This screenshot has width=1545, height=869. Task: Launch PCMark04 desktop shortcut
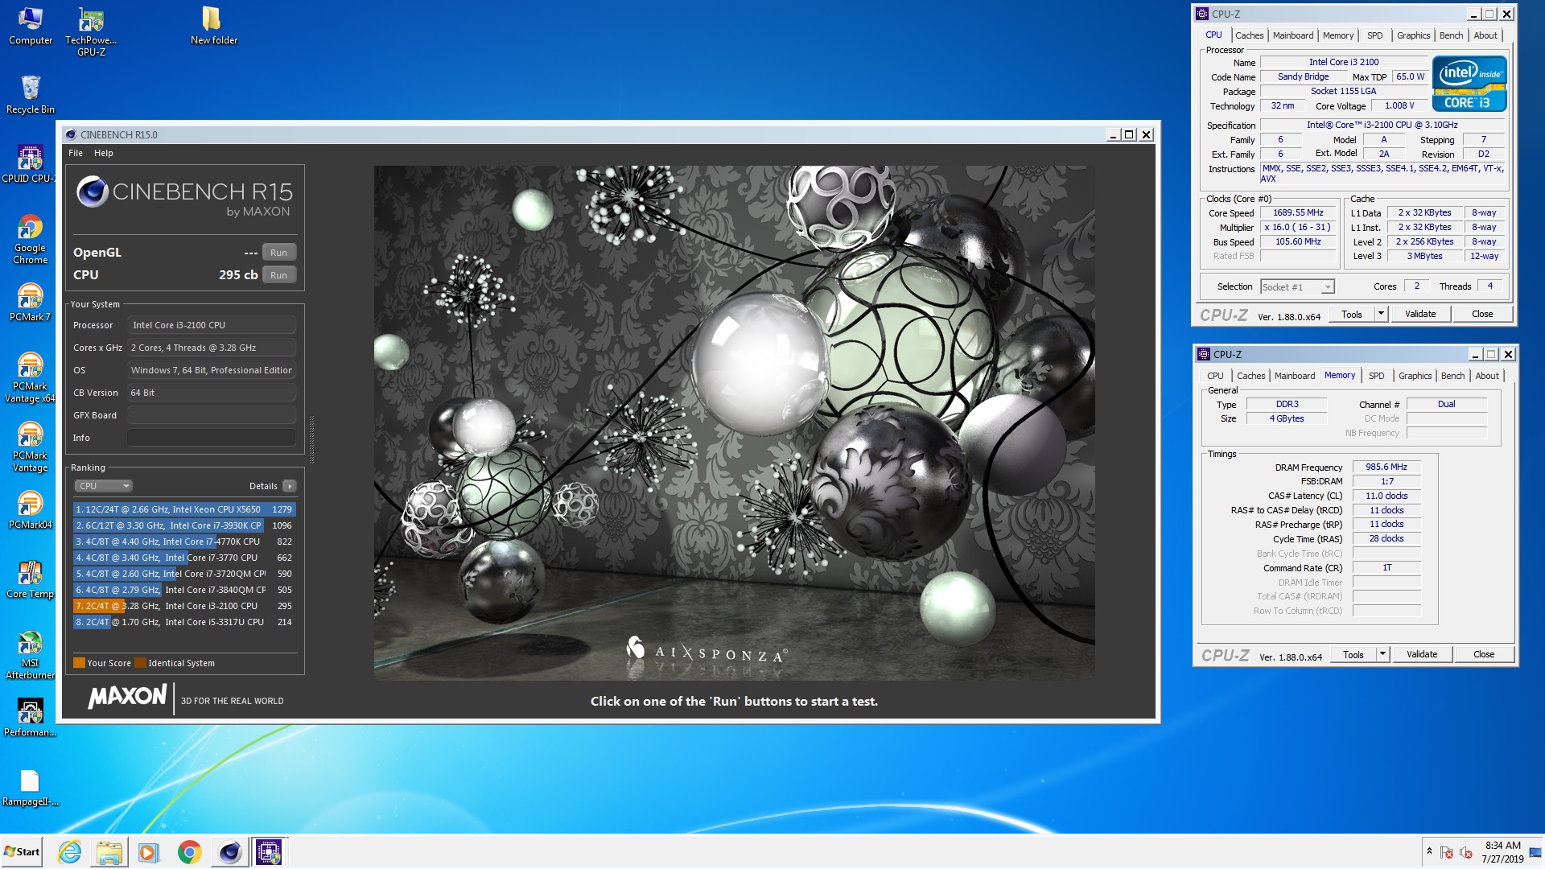(x=30, y=510)
